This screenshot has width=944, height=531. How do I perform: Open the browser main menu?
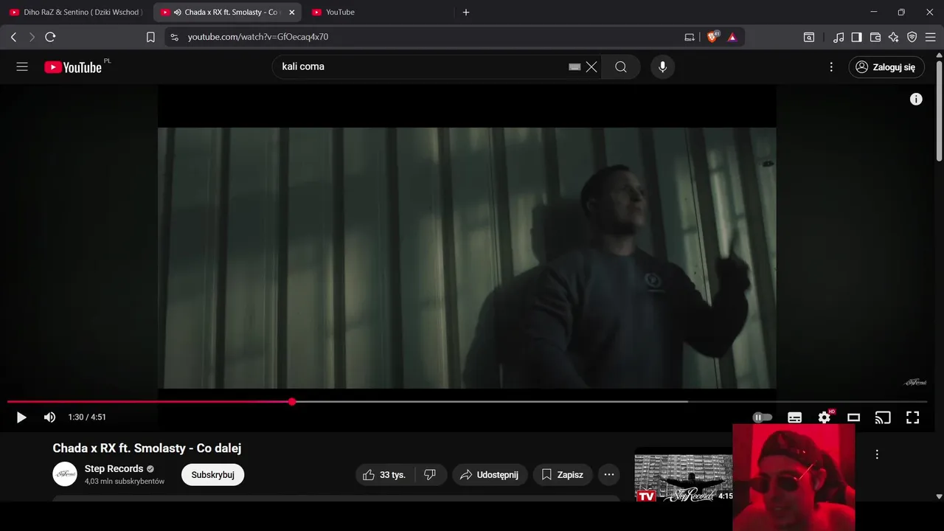tap(931, 37)
